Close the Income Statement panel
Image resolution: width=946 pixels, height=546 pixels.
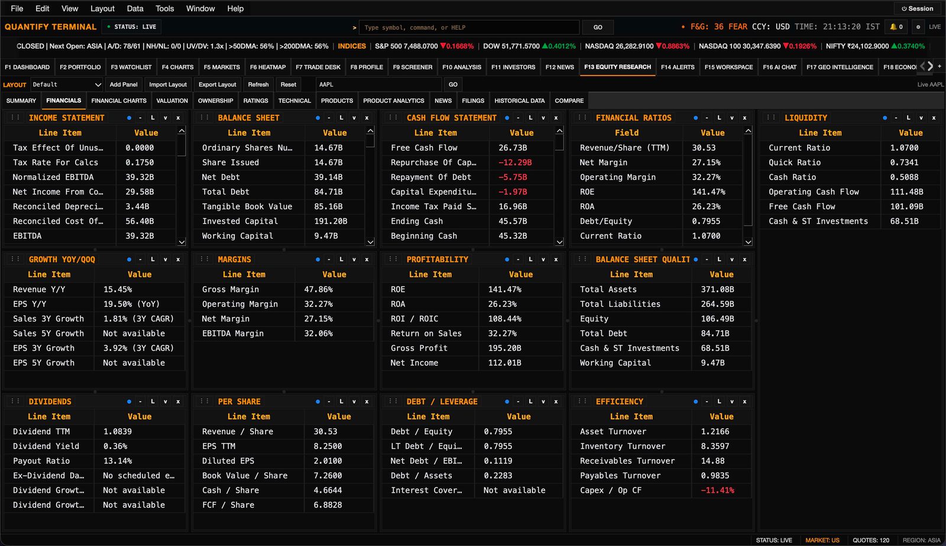coord(178,118)
